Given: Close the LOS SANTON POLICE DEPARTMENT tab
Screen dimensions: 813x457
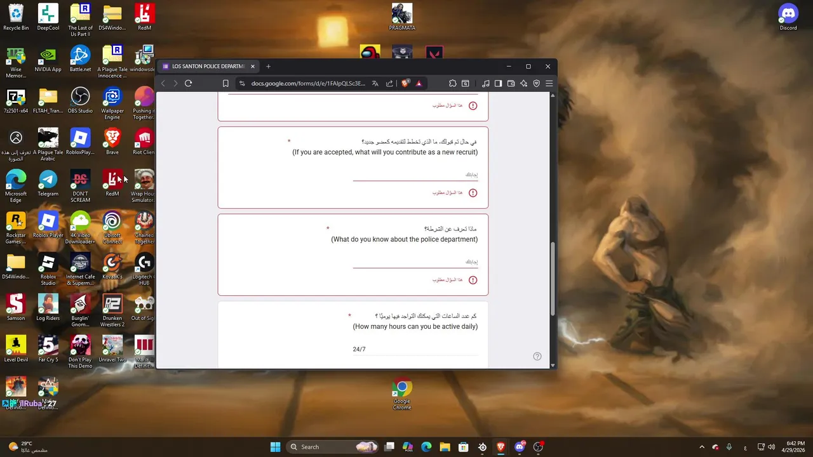Looking at the screenshot, I should (x=252, y=66).
